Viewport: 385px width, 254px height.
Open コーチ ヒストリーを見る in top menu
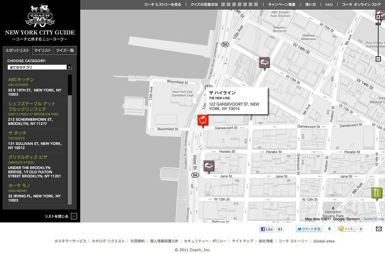coord(163,4)
